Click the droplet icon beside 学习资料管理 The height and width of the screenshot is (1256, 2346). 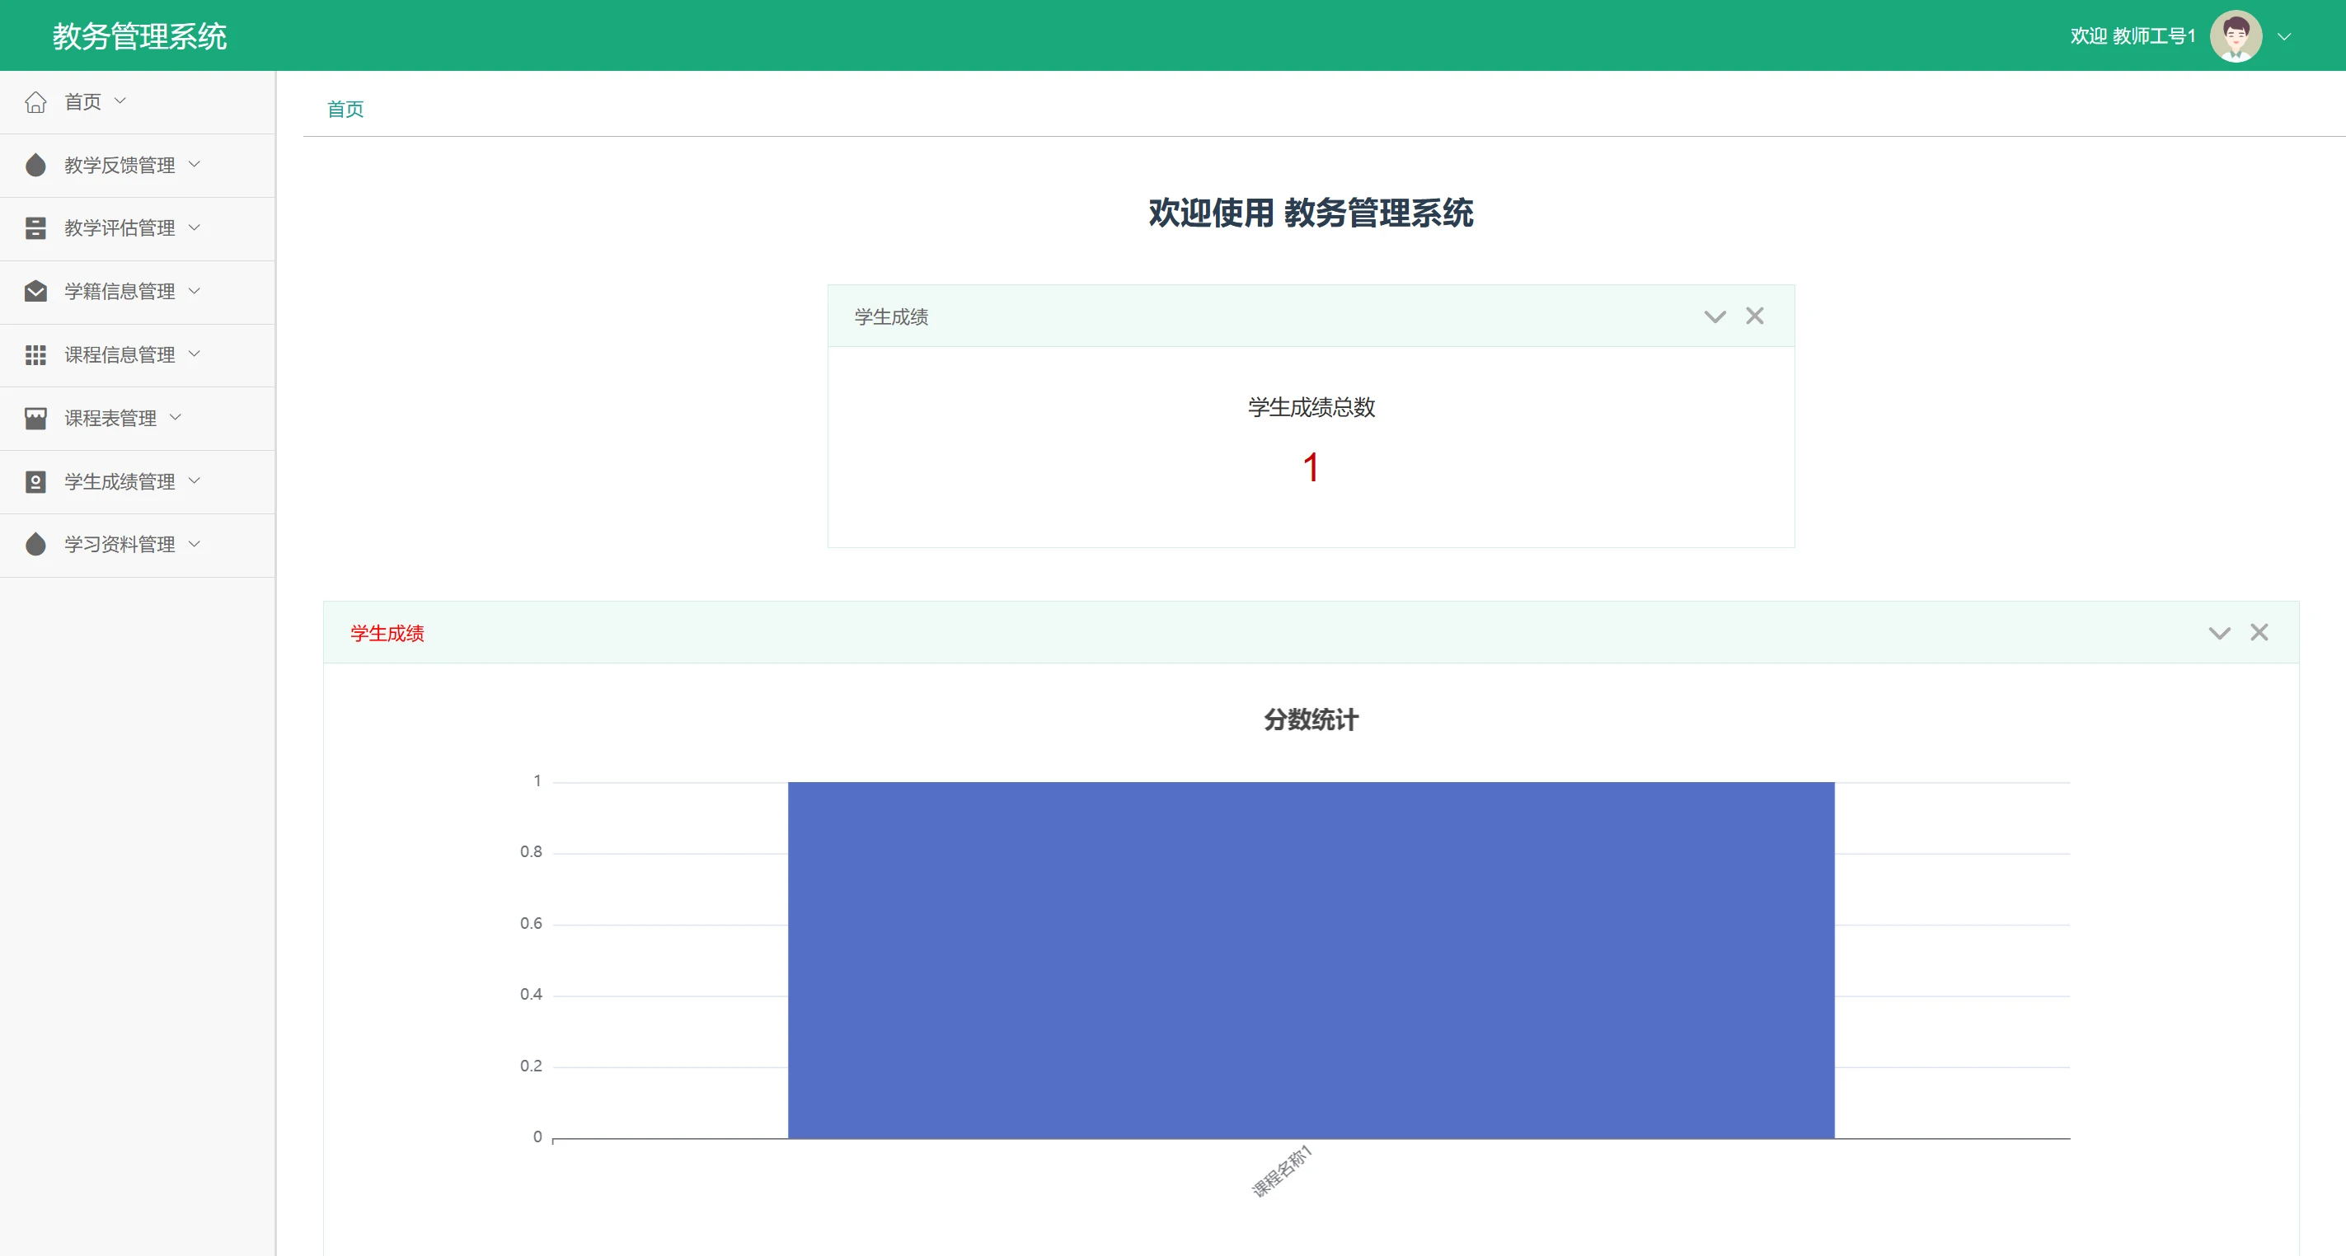coord(35,544)
